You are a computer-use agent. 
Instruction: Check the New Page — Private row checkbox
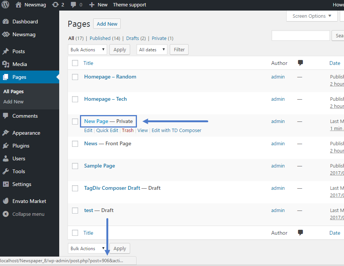pyautogui.click(x=75, y=121)
